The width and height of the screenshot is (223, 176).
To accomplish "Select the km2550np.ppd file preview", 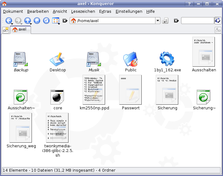I will point(94,90).
